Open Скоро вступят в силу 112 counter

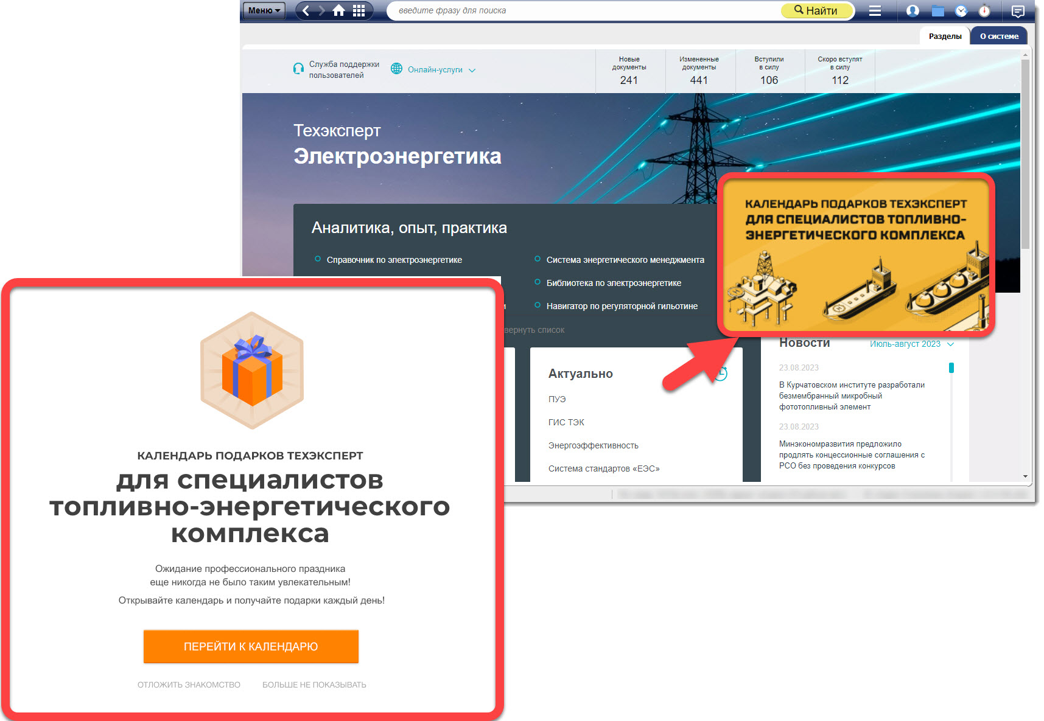[x=840, y=71]
